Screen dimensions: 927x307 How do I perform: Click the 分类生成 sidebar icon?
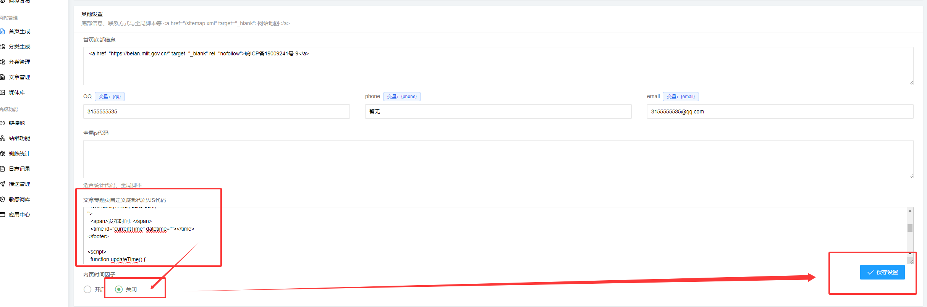2,47
